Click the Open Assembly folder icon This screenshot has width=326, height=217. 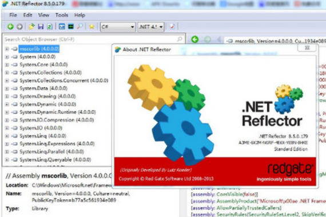pyautogui.click(x=31, y=27)
